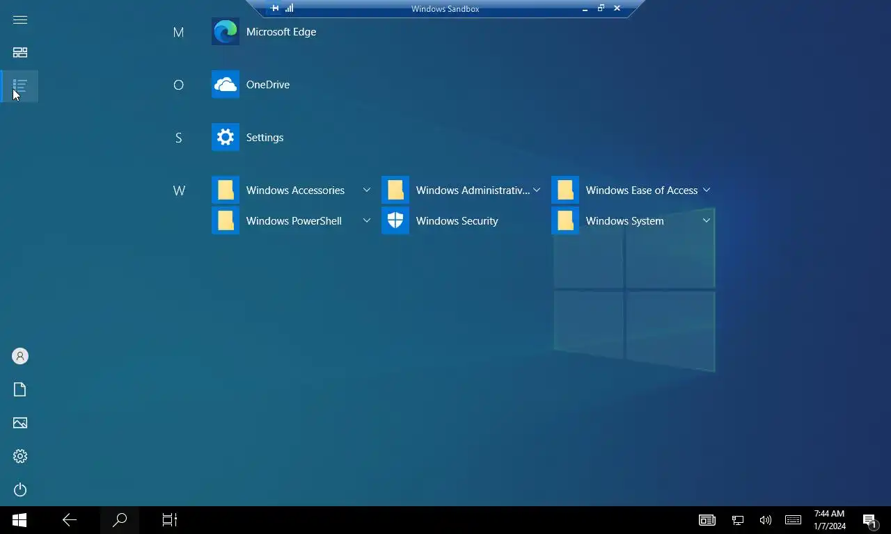Expand Windows System chevron
The image size is (891, 534).
[x=707, y=221]
